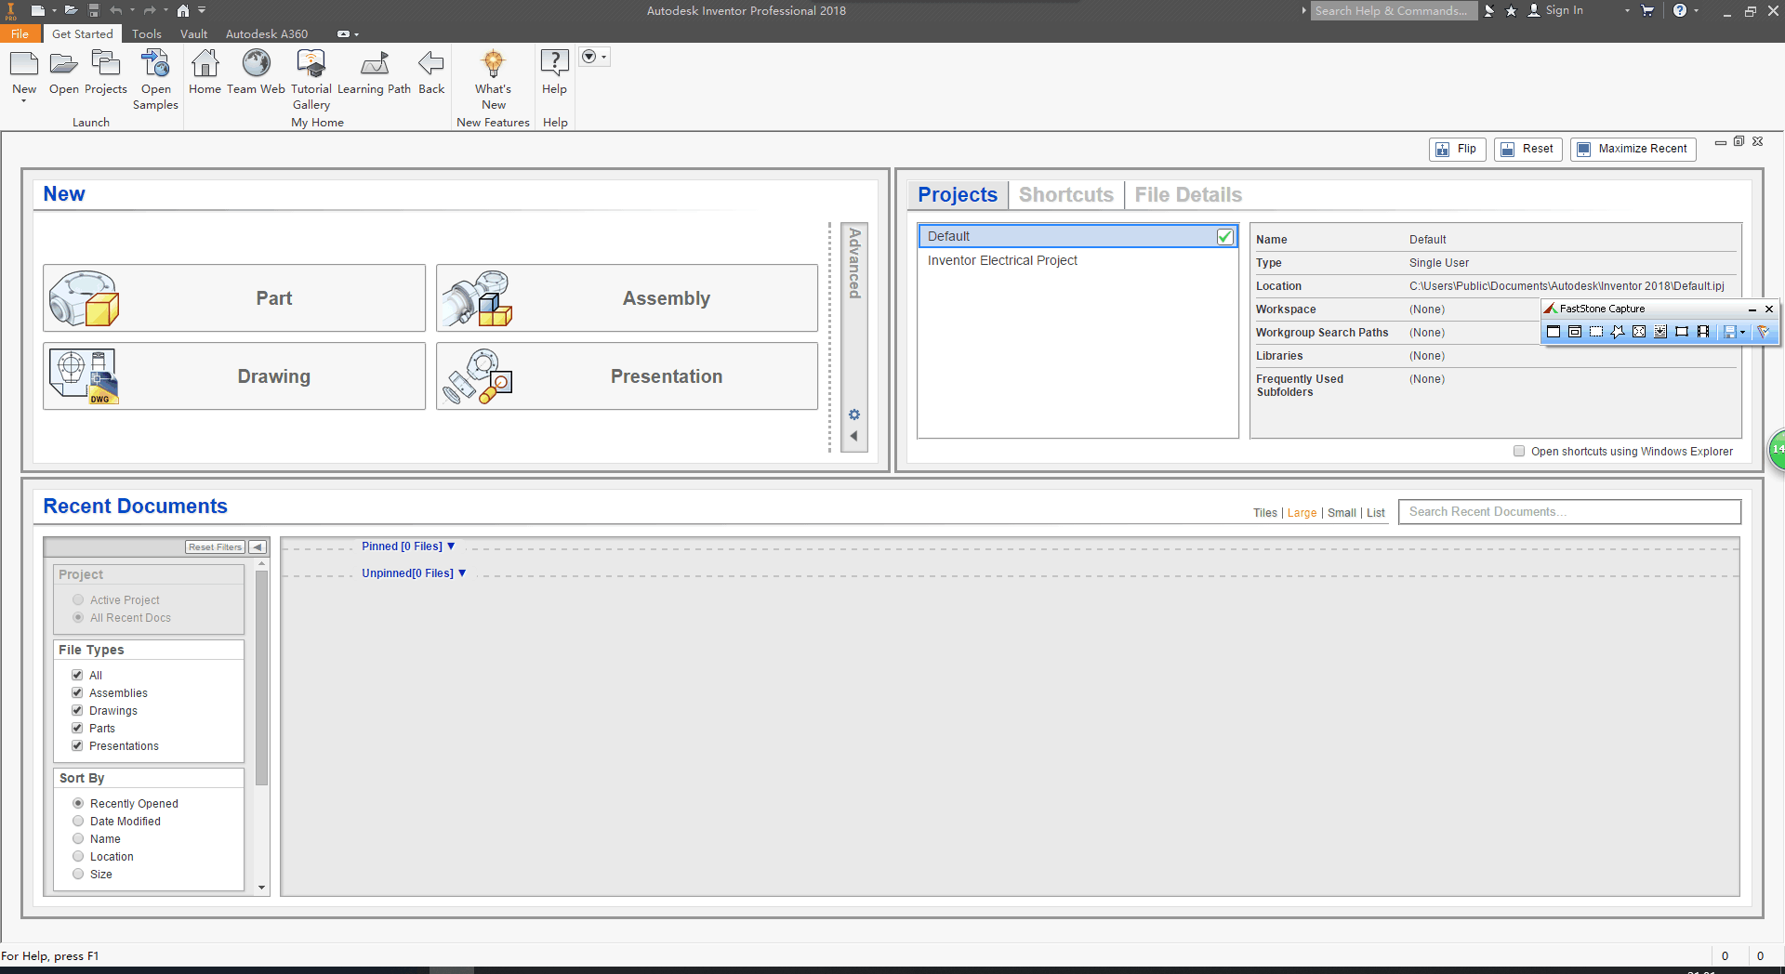Collapse the Pinned files section
The height and width of the screenshot is (974, 1785).
(x=451, y=546)
